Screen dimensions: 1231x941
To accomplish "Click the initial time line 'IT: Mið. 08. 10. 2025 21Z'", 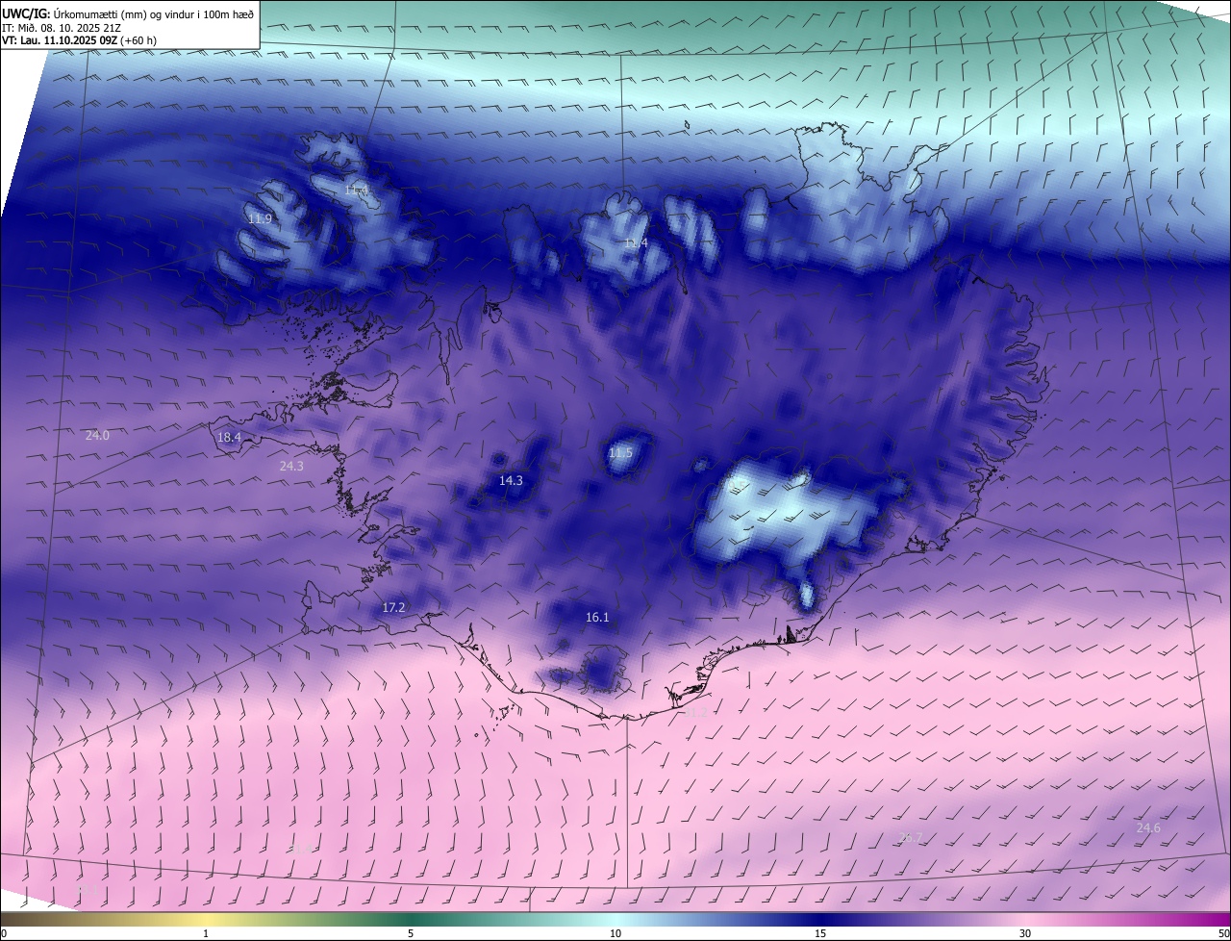I will click(x=61, y=27).
